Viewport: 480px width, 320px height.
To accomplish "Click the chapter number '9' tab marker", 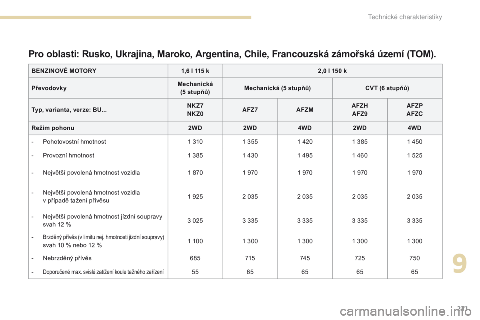I will point(460,264).
